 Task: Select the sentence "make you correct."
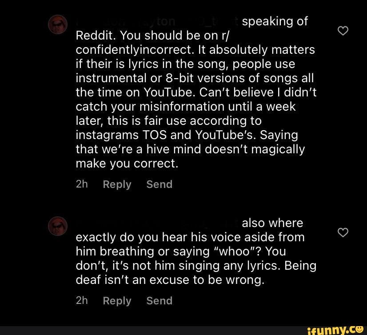point(127,164)
